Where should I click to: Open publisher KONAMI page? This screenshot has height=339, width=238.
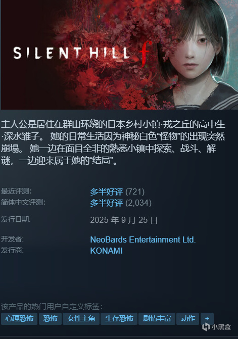pyautogui.click(x=106, y=251)
